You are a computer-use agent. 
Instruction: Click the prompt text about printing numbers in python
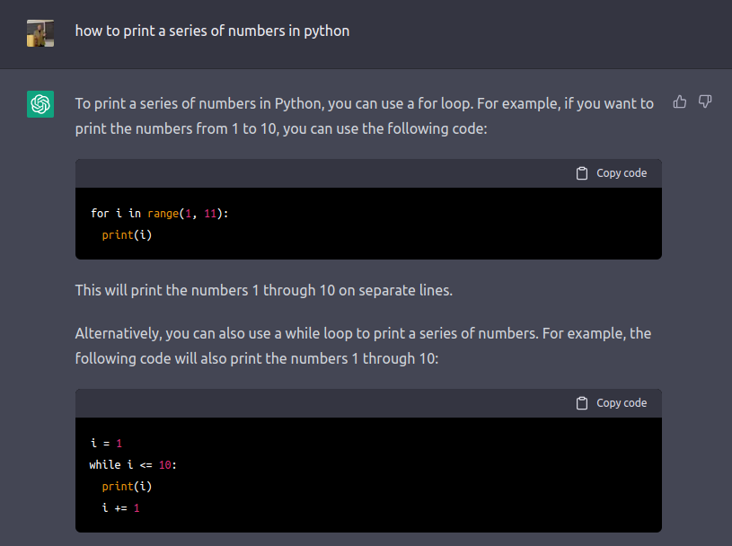pyautogui.click(x=212, y=31)
